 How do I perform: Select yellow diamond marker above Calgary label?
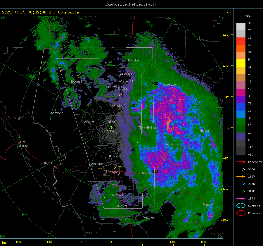115,168
